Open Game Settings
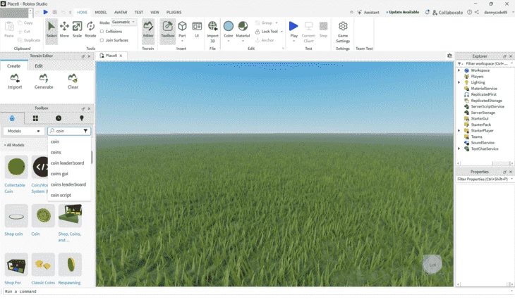This screenshot has width=515, height=304. tap(343, 32)
